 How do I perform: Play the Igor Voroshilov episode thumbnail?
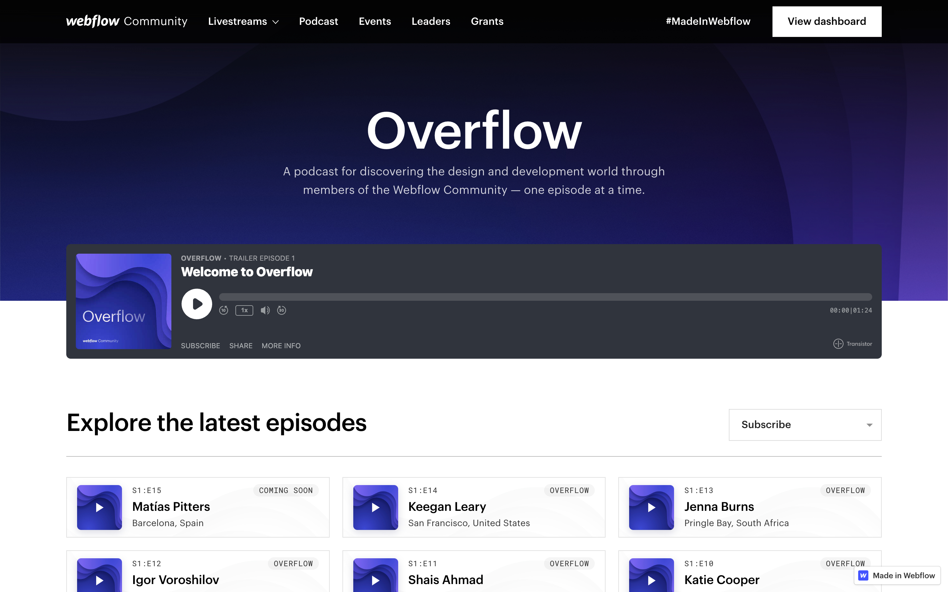pos(99,575)
